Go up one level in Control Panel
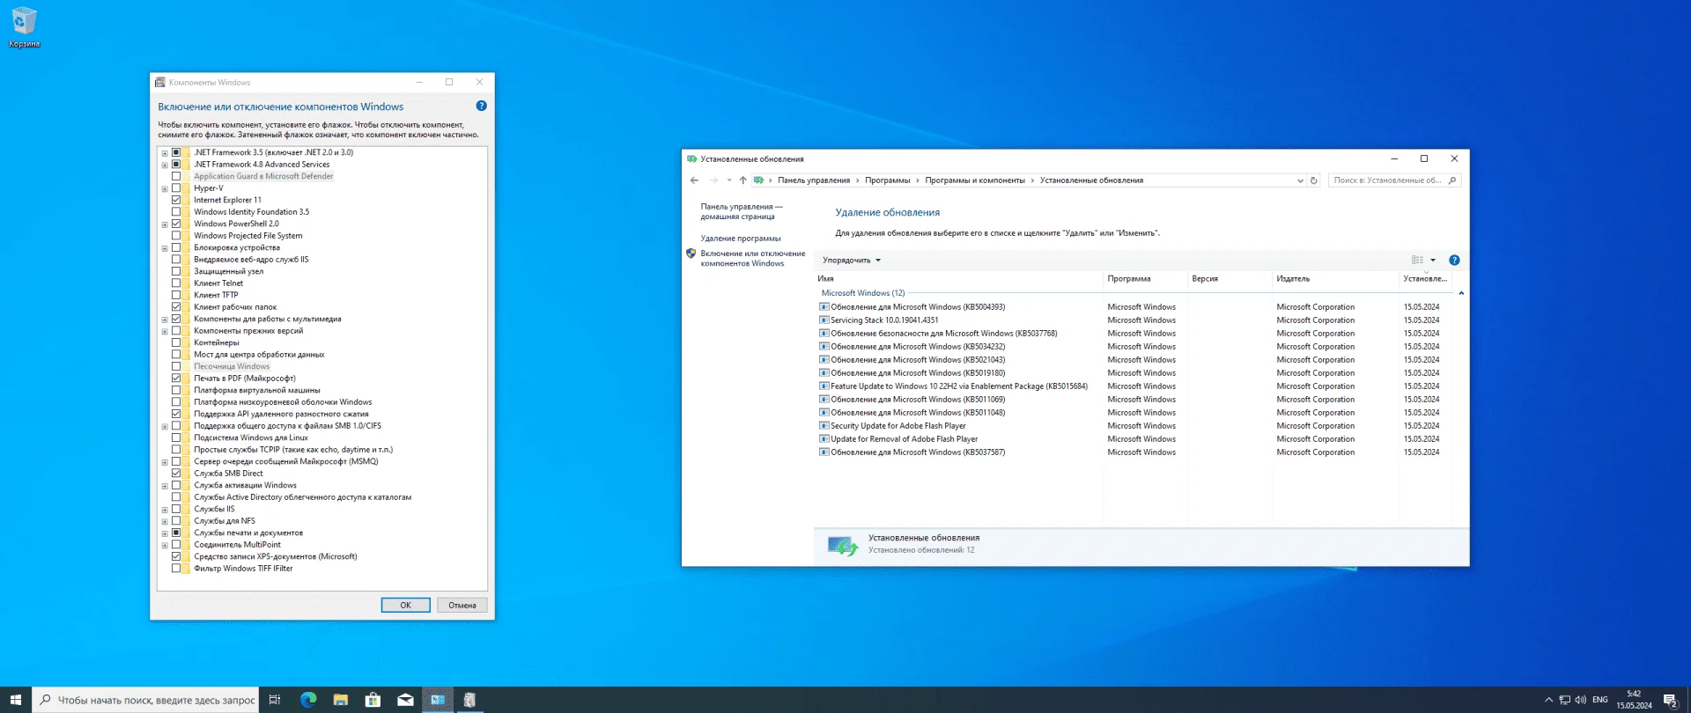The height and width of the screenshot is (713, 1691). (742, 180)
